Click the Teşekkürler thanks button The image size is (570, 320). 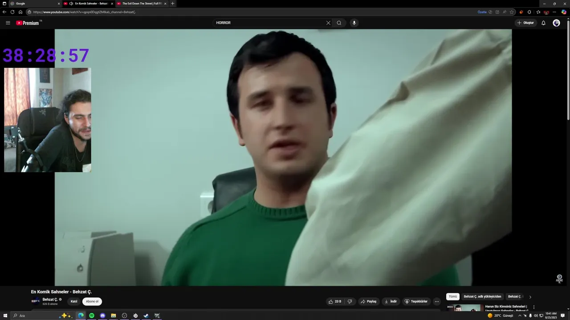(416, 301)
